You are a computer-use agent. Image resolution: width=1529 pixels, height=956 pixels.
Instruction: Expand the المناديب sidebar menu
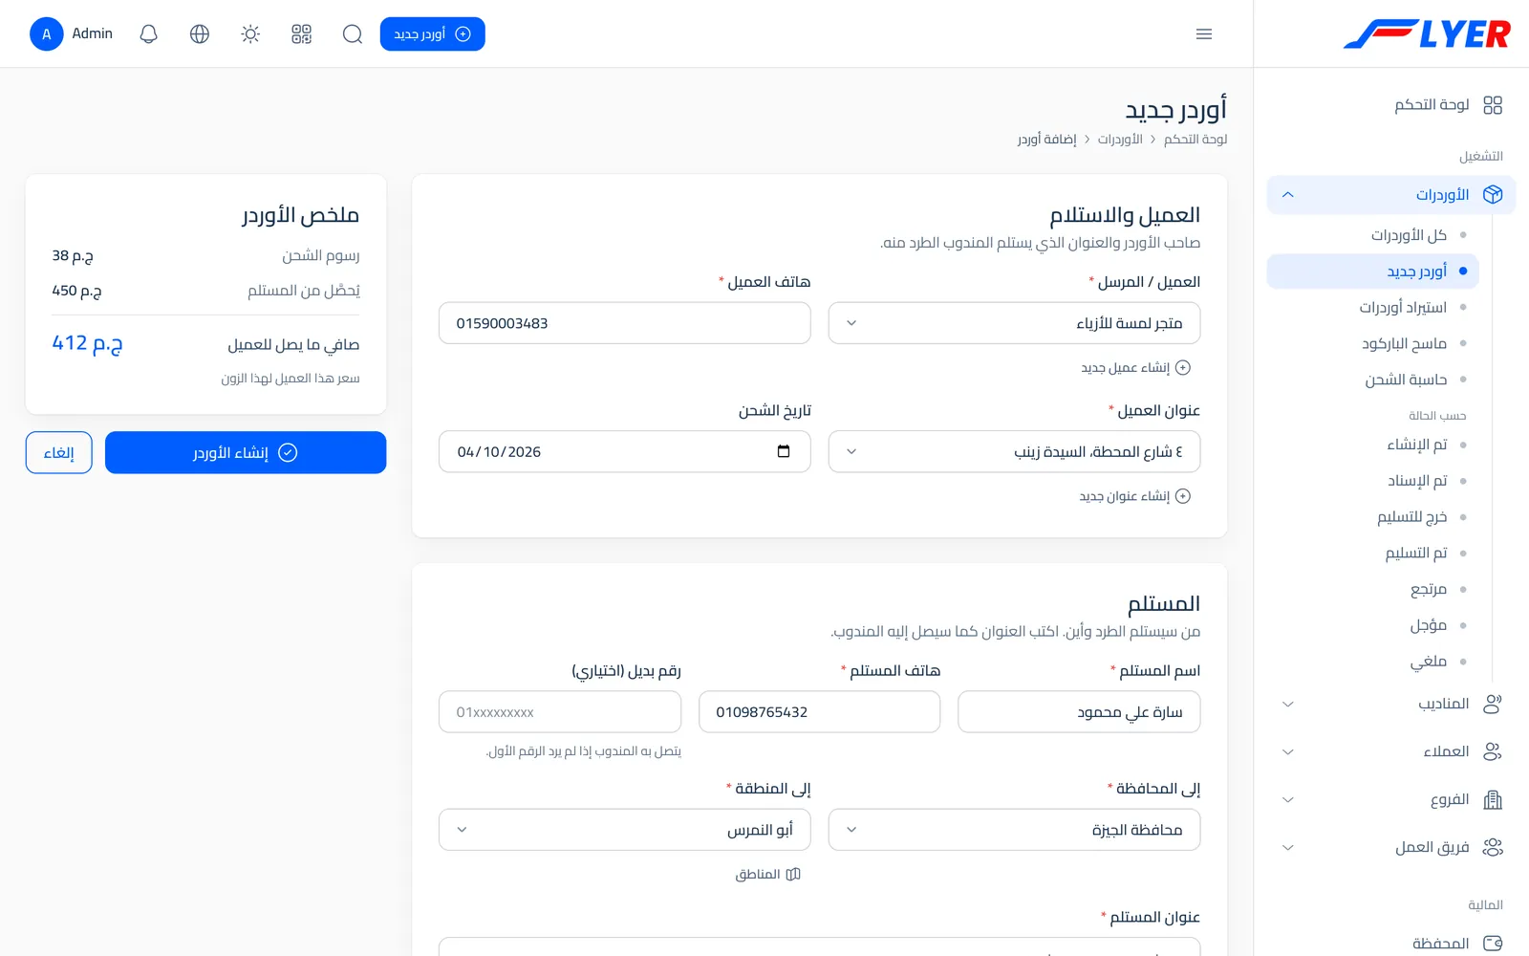pos(1391,704)
